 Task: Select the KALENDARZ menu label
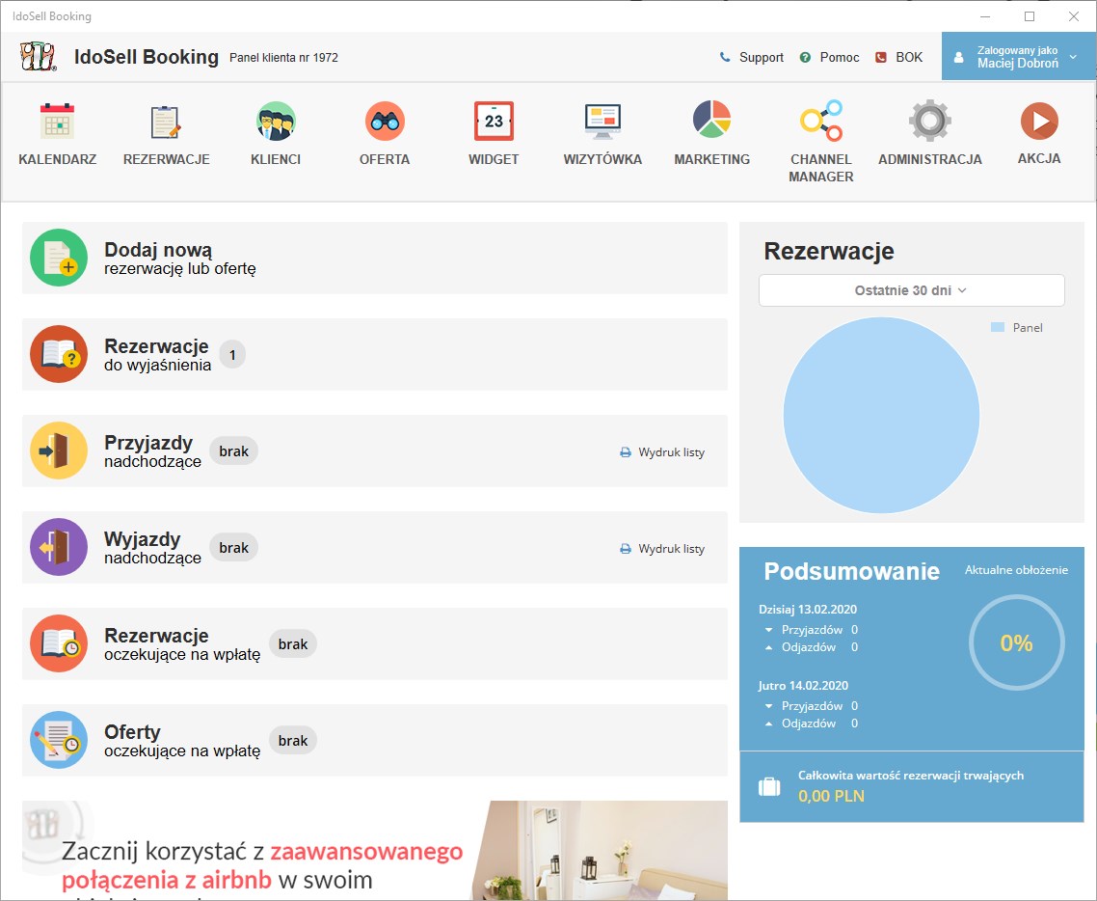tap(58, 159)
